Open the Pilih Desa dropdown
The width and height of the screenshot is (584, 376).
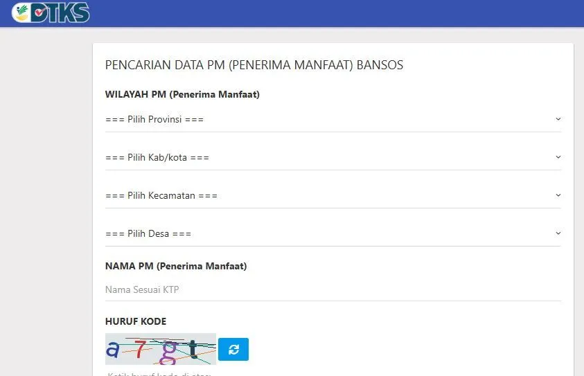click(333, 233)
